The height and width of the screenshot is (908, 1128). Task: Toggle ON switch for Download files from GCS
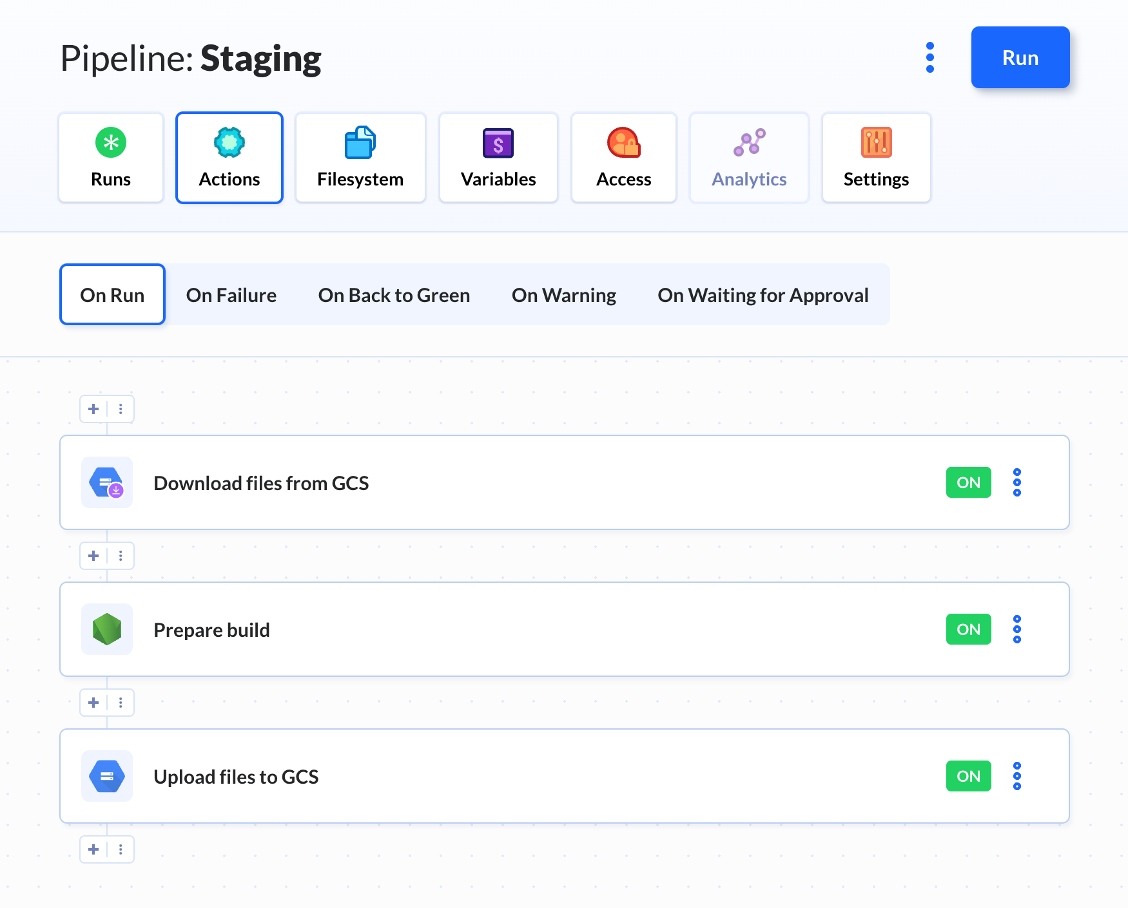(x=968, y=482)
